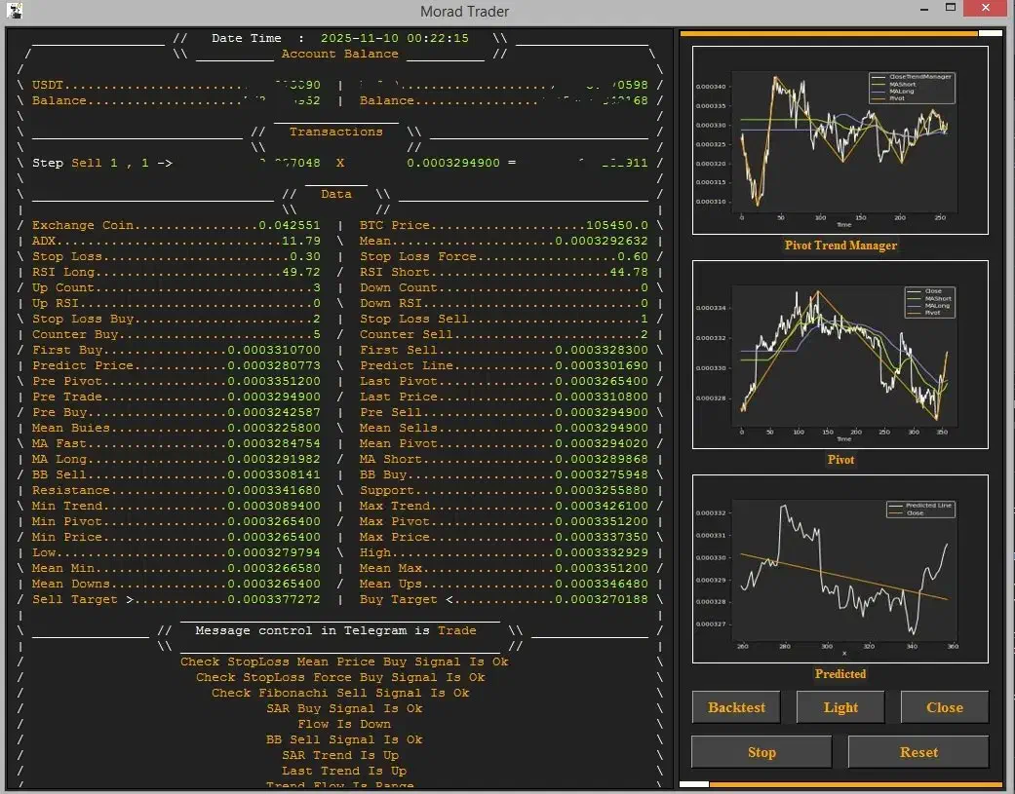Viewport: 1015px width, 794px height.
Task: Toggle the Light theme button
Action: pyautogui.click(x=840, y=707)
